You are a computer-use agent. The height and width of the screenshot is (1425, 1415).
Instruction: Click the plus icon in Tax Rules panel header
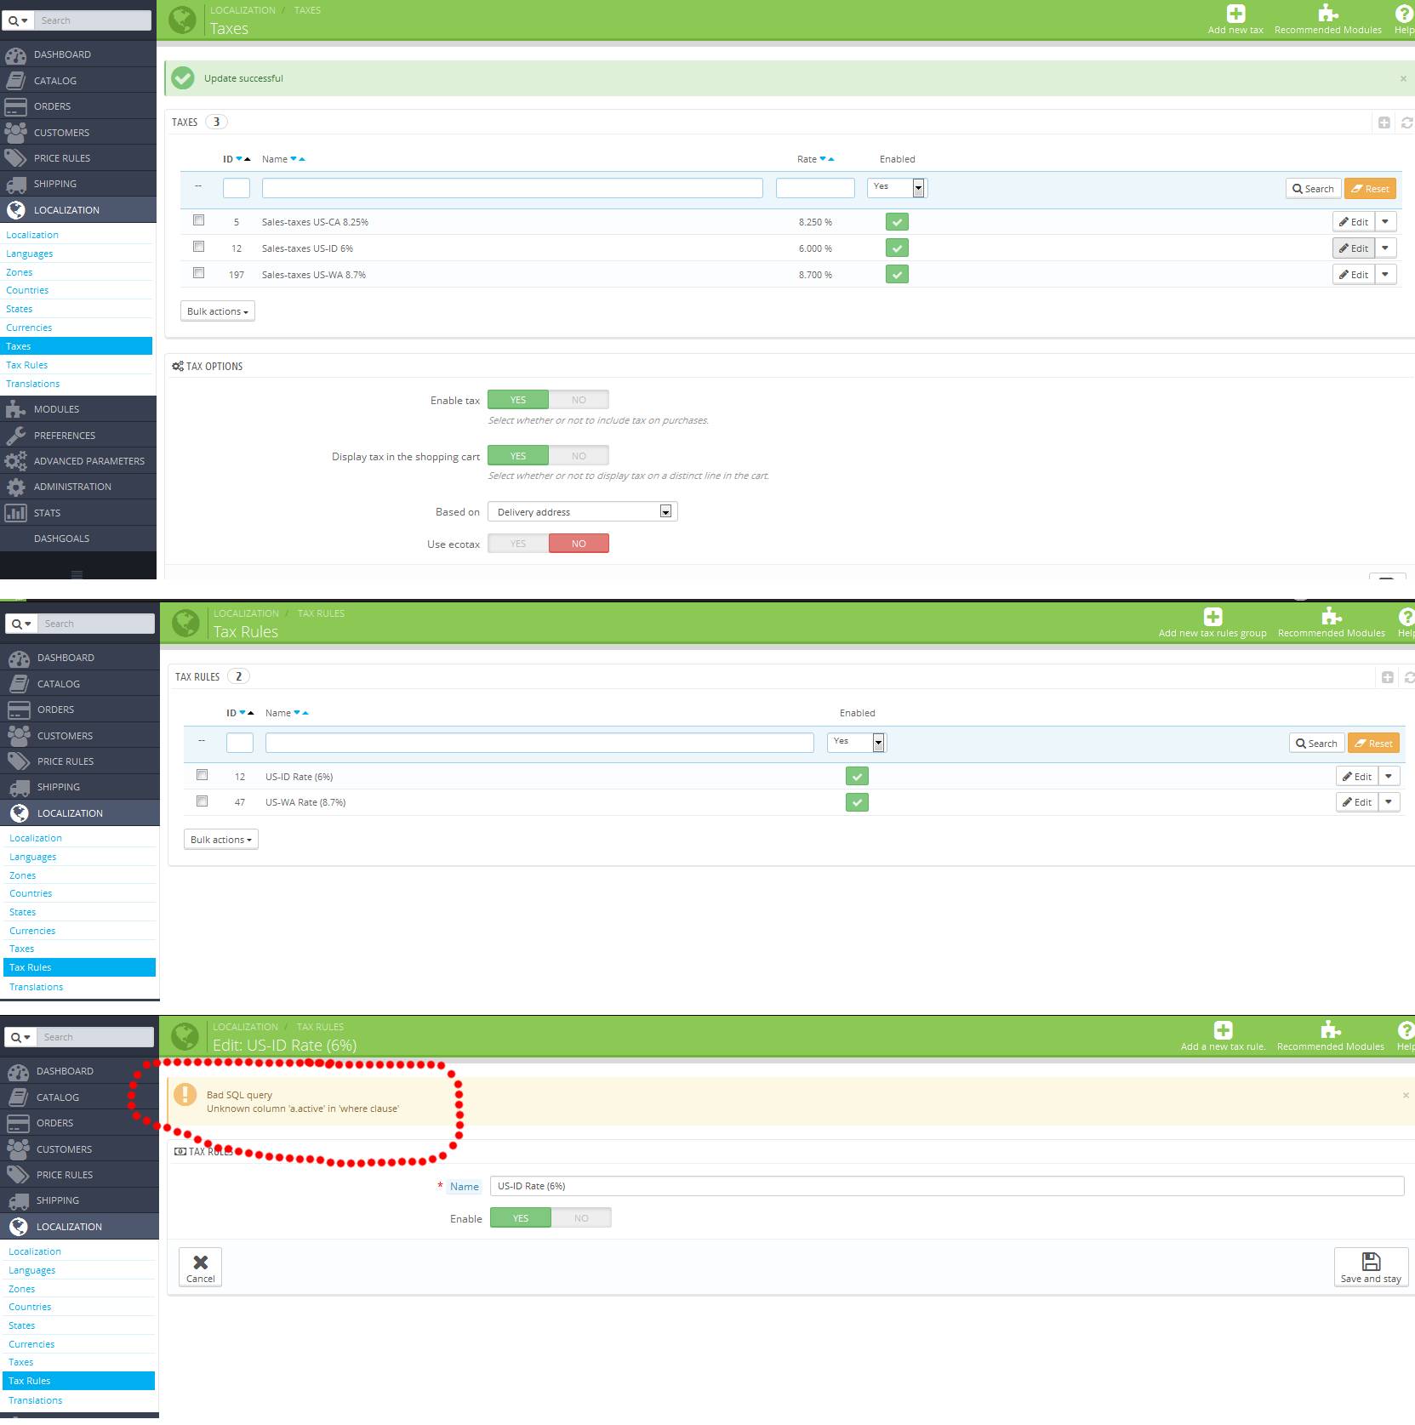pos(1388,677)
